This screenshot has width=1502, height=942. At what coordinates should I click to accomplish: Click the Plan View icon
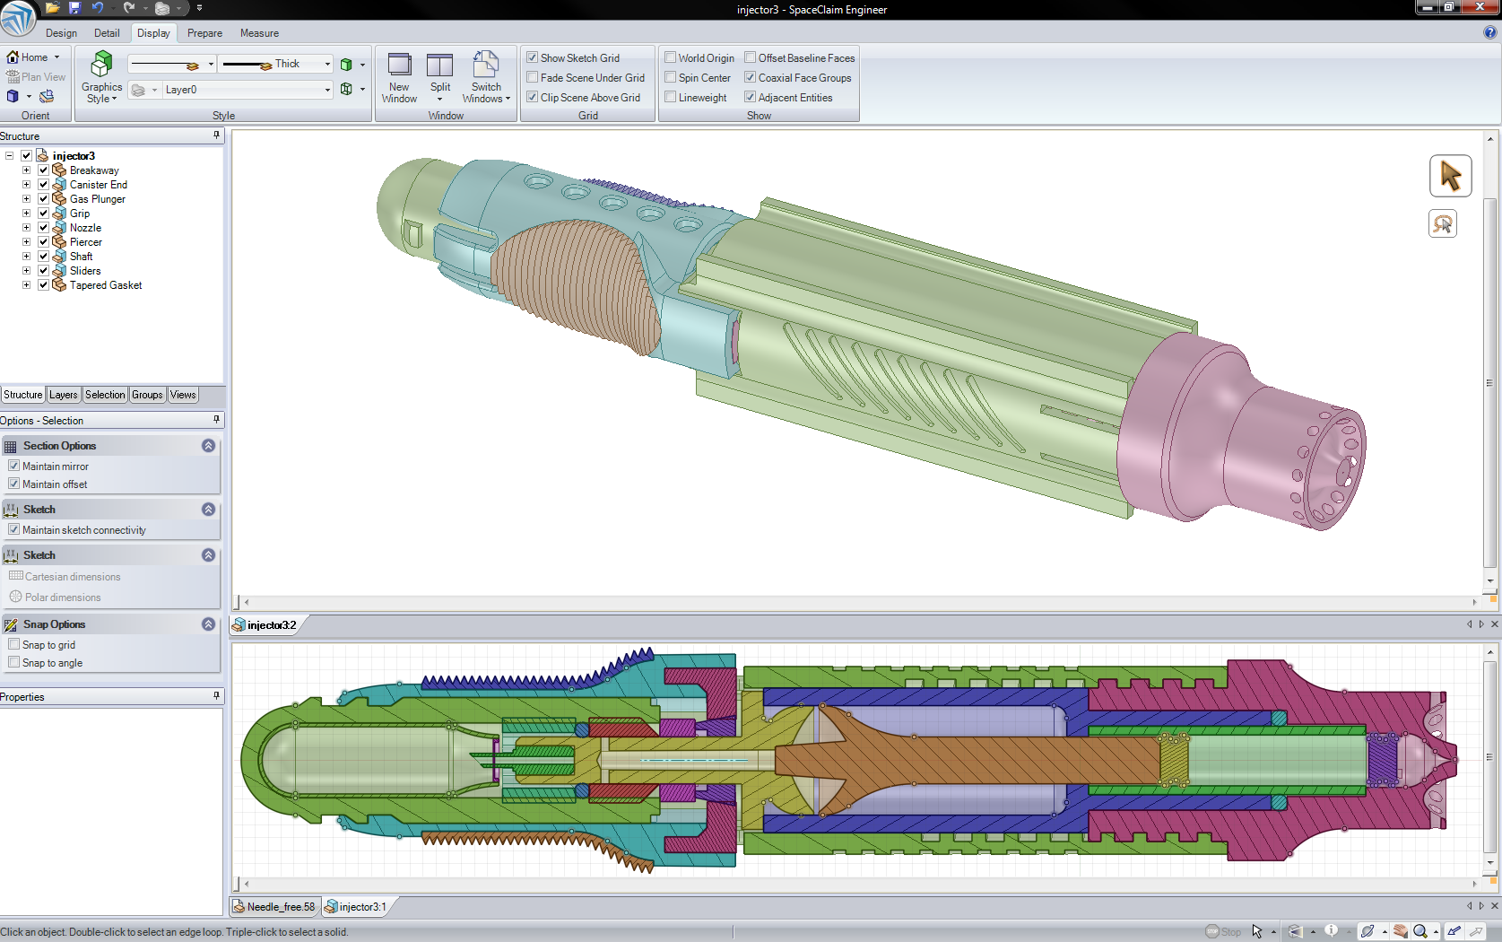pos(13,77)
